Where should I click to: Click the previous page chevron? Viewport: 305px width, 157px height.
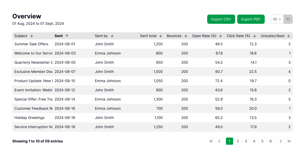219,141
